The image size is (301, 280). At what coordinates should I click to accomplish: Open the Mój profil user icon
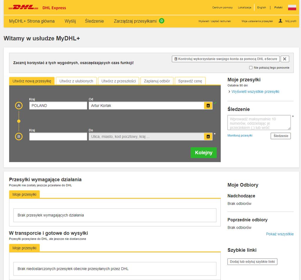[x=280, y=21]
